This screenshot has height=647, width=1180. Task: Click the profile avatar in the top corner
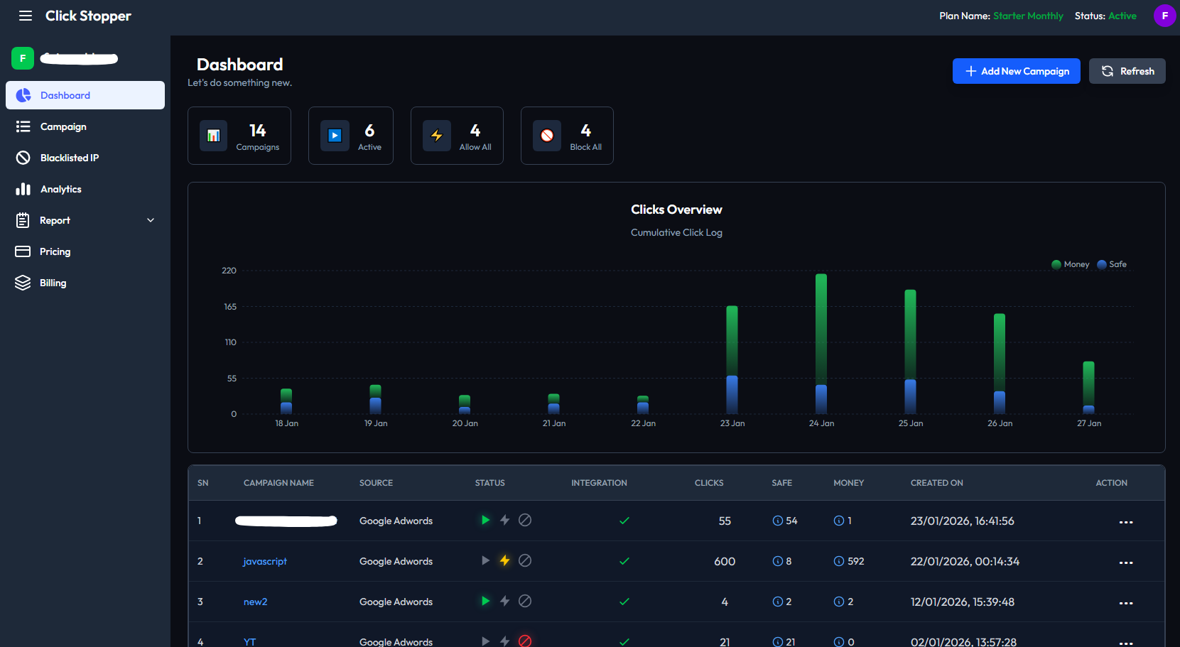click(x=1165, y=15)
